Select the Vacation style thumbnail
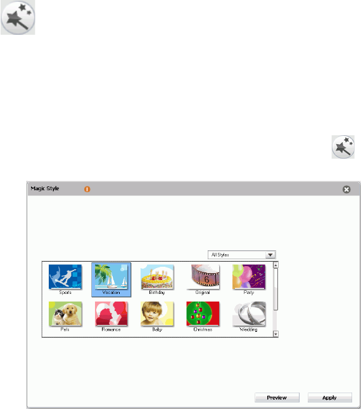The height and width of the screenshot is (409, 361). (111, 279)
